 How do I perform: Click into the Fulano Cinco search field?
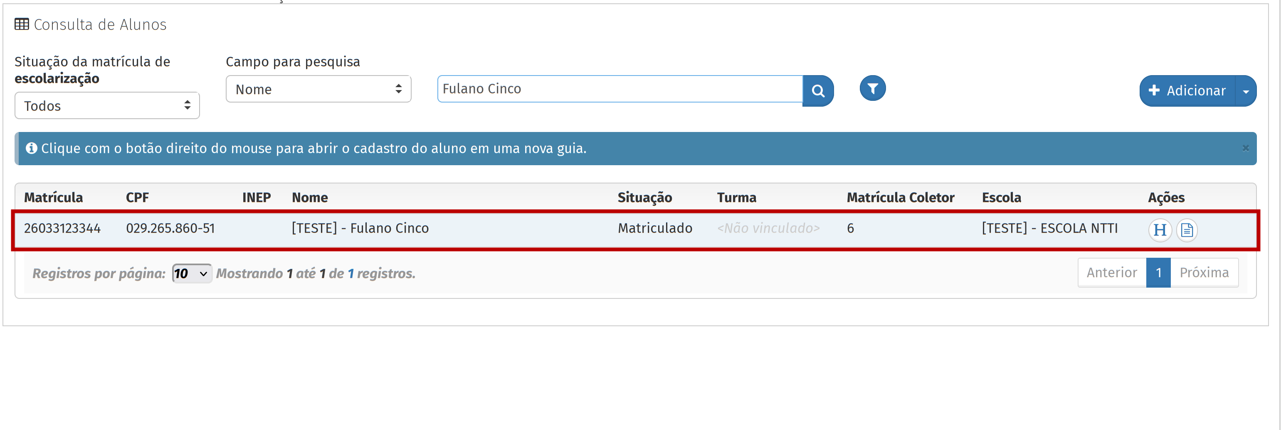(620, 89)
